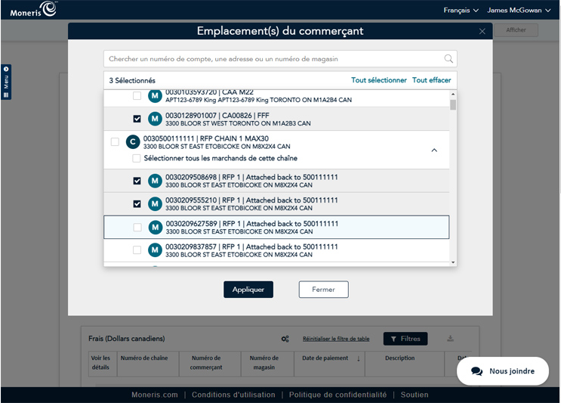Uncheck account 0030209555210 checkbox
The image size is (561, 403).
click(x=137, y=204)
